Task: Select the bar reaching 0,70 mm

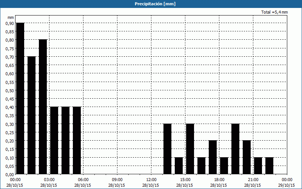Action: [x=32, y=115]
